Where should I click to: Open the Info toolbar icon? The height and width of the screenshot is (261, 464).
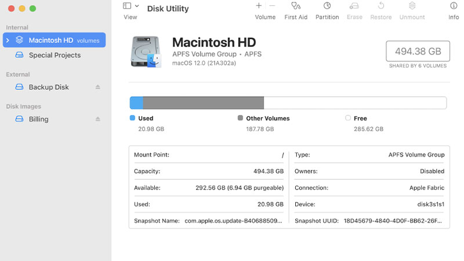coord(454,6)
